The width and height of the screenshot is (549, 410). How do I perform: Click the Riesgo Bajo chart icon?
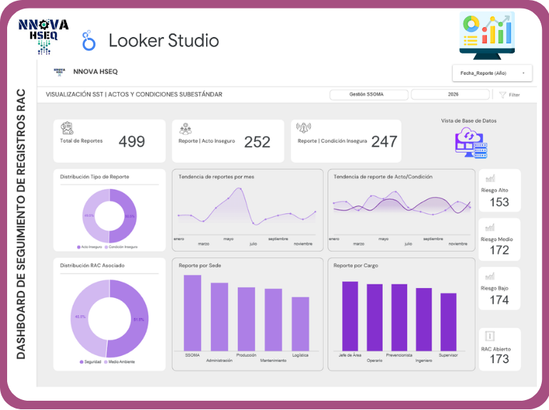click(x=490, y=277)
